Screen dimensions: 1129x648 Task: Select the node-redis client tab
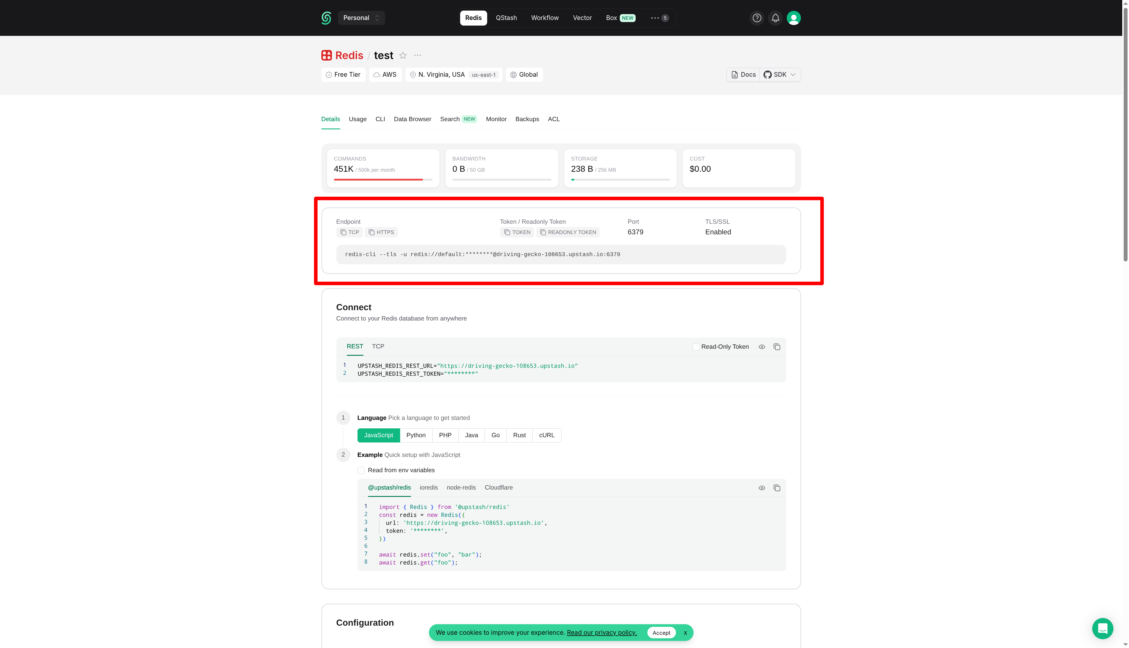click(461, 487)
